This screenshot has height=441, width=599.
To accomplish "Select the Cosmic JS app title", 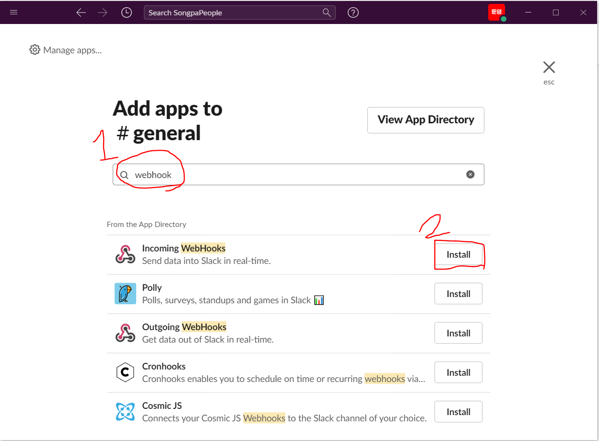I will click(x=162, y=405).
